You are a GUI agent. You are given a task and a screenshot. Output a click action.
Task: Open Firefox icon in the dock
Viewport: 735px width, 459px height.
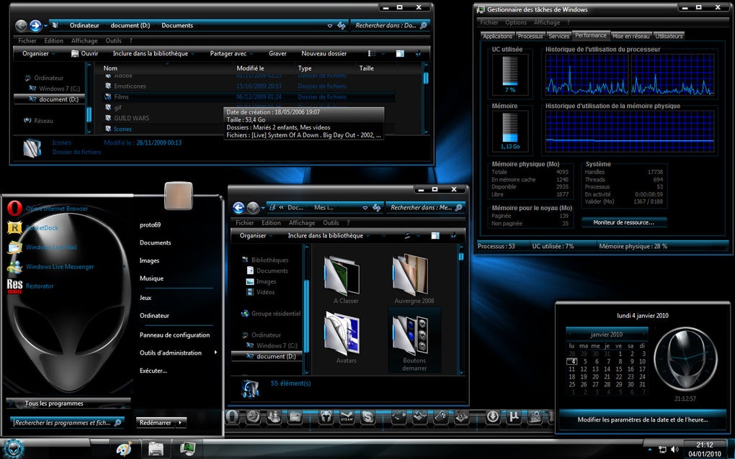(253, 416)
